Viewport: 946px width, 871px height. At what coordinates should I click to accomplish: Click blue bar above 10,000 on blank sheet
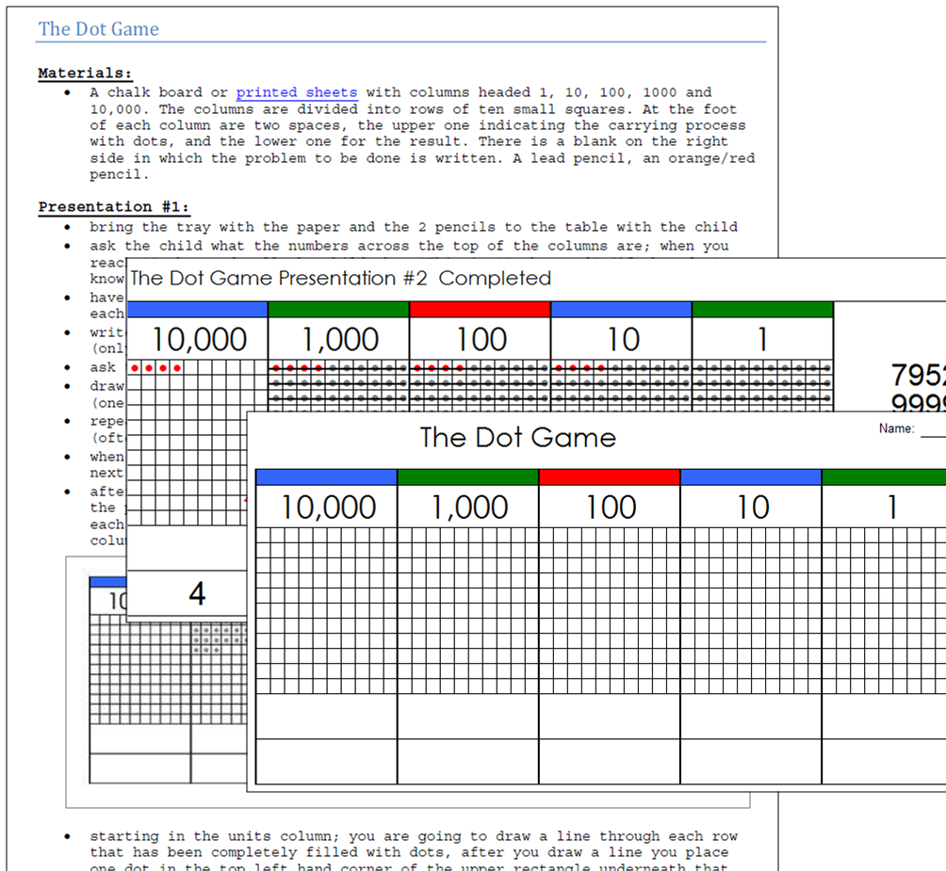pyautogui.click(x=326, y=477)
